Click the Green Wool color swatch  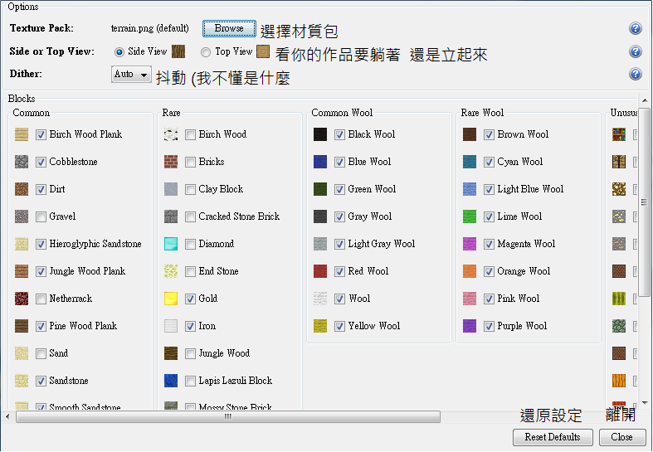coord(320,189)
